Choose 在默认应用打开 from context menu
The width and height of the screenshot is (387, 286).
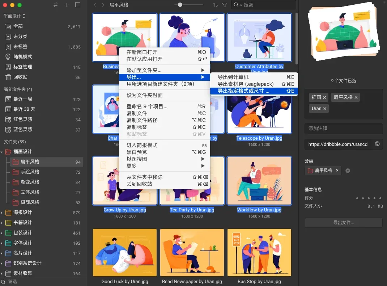(x=164, y=59)
